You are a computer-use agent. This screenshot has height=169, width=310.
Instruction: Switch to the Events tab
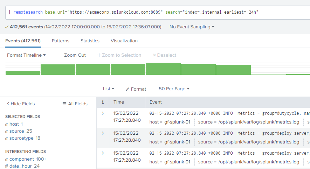[x=23, y=41]
